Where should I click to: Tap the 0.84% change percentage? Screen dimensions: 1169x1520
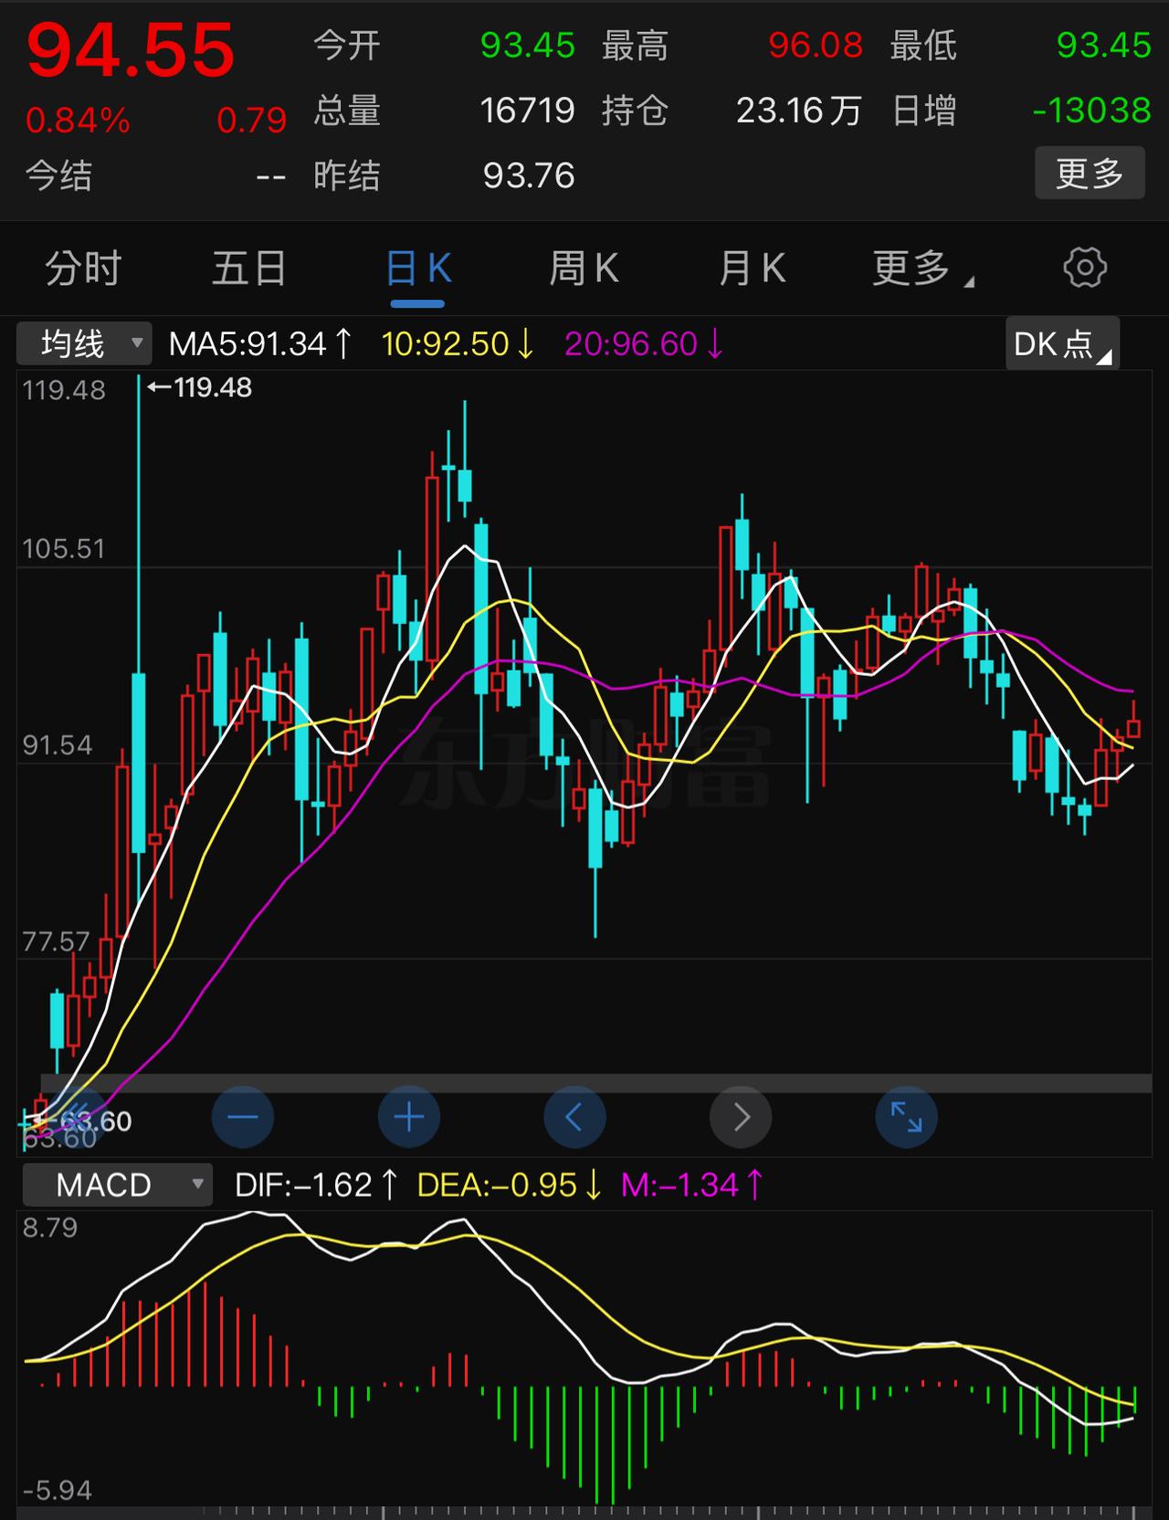[x=78, y=120]
